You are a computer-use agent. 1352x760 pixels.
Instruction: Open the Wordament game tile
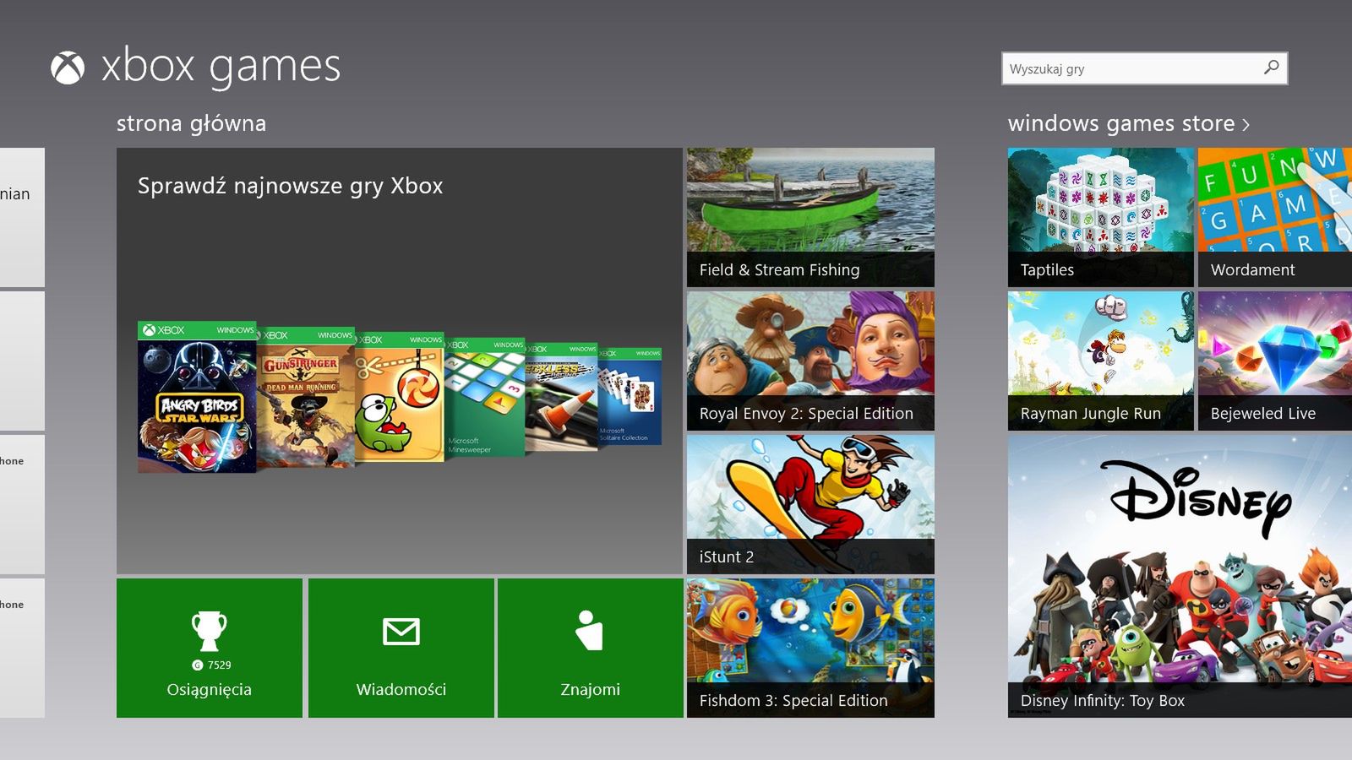click(x=1275, y=217)
